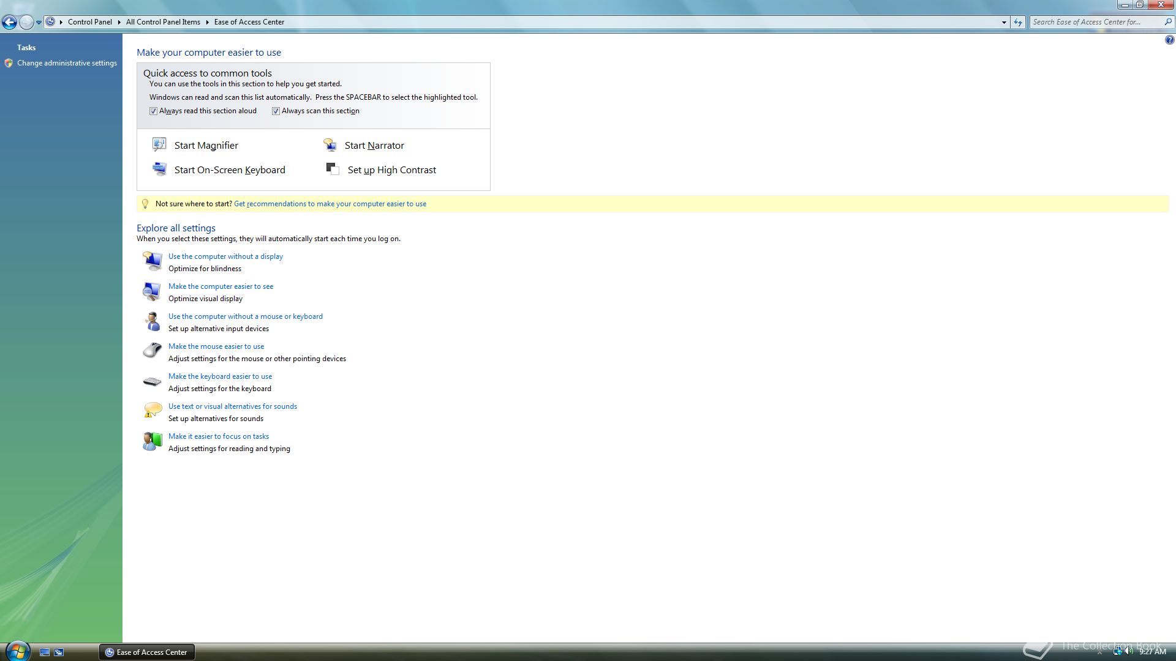The image size is (1176, 661).
Task: Click the search magnifying glass icon
Action: pyautogui.click(x=1167, y=22)
